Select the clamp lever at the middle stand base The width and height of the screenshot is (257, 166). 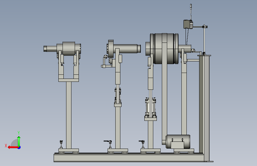tap(108, 141)
